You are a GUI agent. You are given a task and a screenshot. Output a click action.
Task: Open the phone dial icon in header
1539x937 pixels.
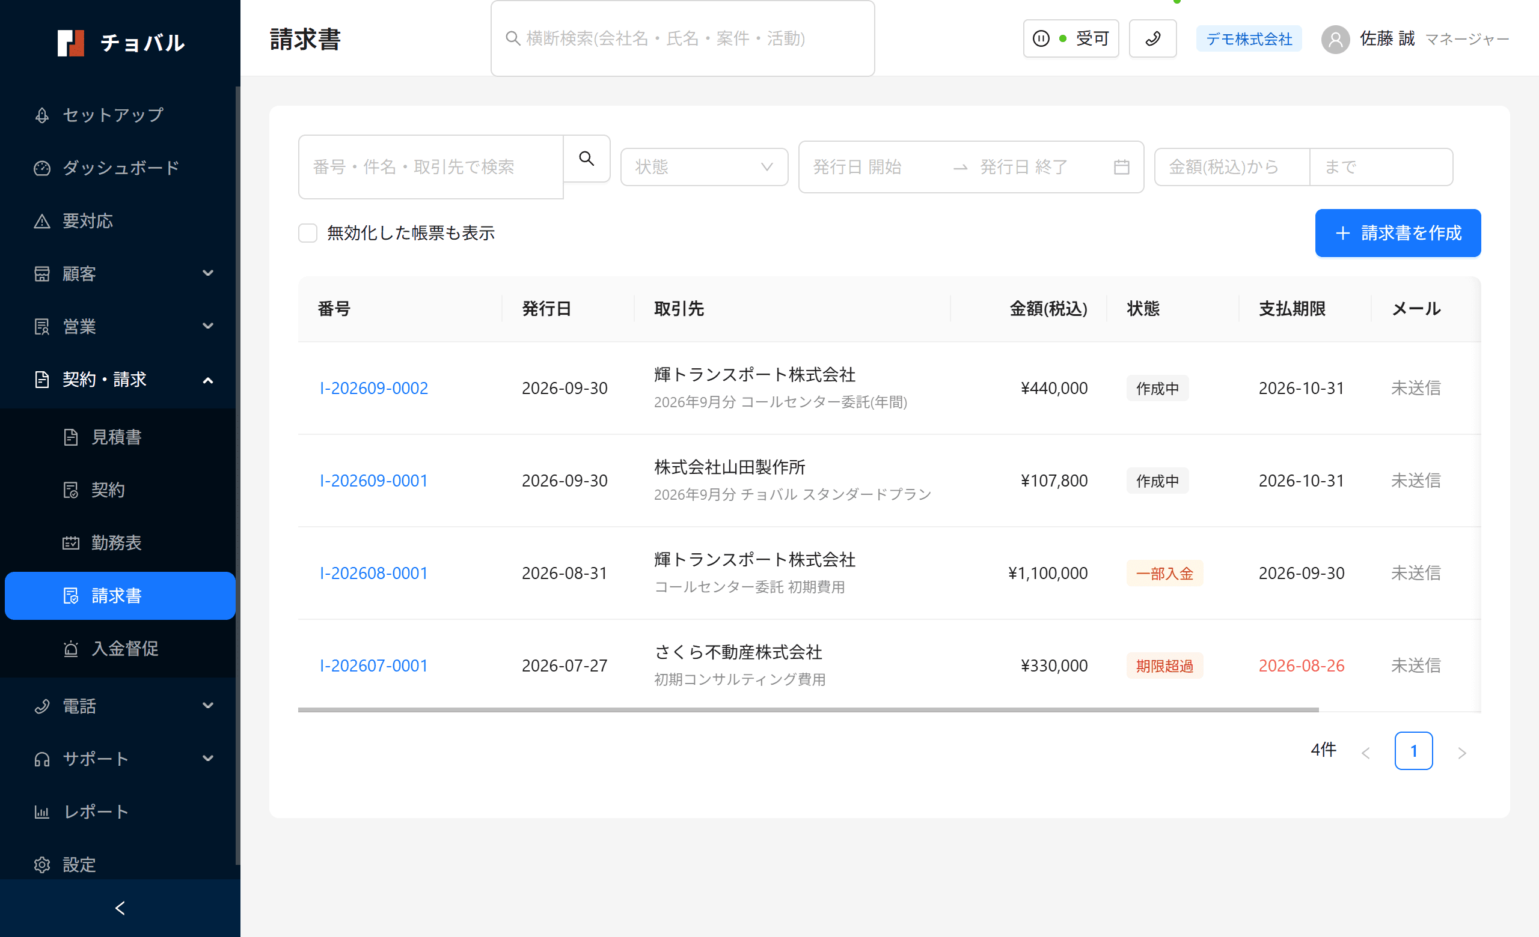click(x=1152, y=38)
